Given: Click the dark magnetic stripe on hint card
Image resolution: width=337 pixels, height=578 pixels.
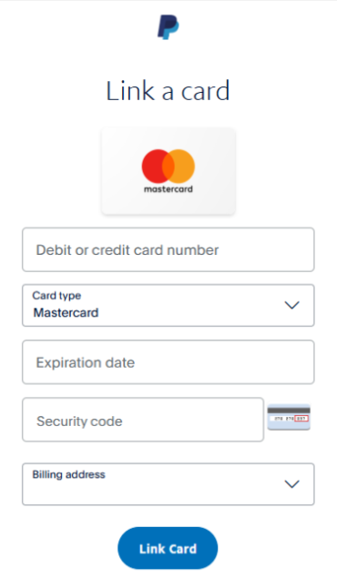Looking at the screenshot, I should [x=289, y=411].
